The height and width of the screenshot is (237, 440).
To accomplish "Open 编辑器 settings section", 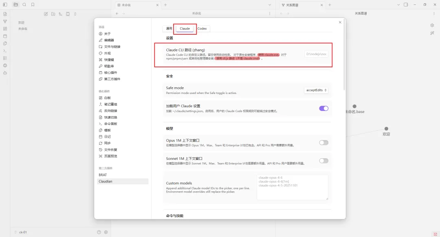I will tap(122, 40).
